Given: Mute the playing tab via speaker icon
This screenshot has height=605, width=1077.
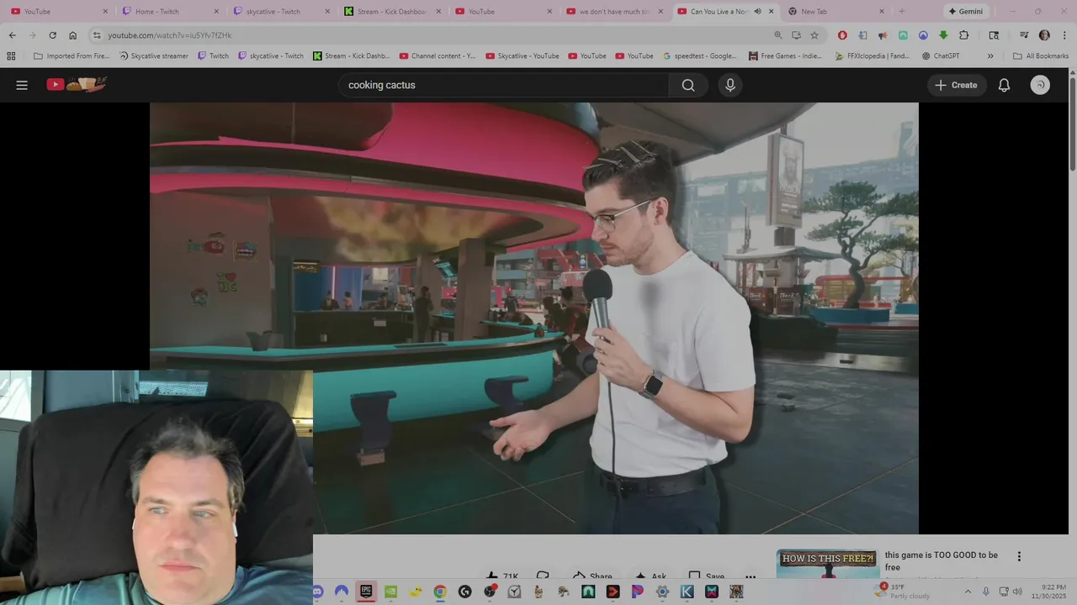Looking at the screenshot, I should [758, 12].
